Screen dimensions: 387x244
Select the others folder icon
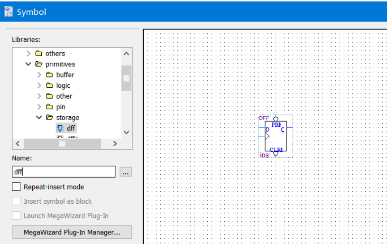(38, 53)
